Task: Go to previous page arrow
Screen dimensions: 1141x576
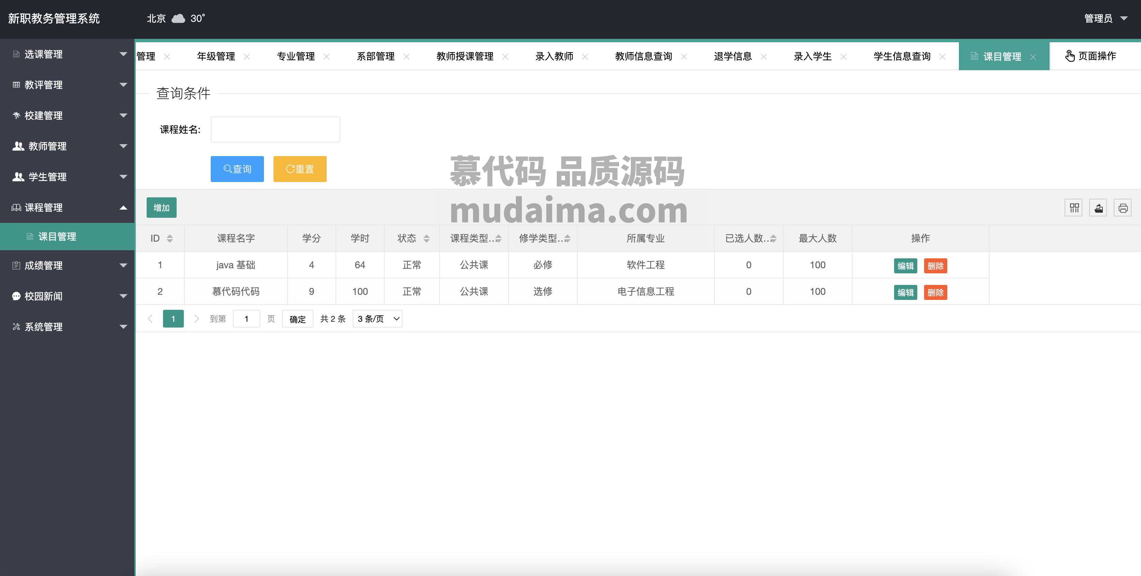Action: pos(150,319)
